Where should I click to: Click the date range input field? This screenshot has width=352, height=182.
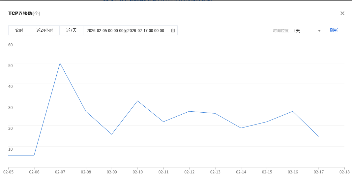coord(125,30)
